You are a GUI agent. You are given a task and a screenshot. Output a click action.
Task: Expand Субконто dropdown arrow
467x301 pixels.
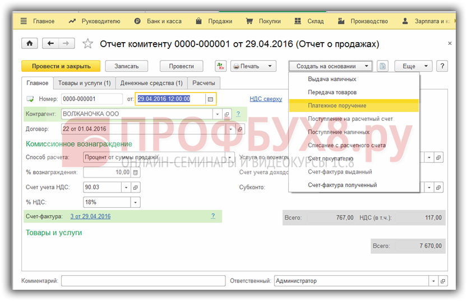429,188
